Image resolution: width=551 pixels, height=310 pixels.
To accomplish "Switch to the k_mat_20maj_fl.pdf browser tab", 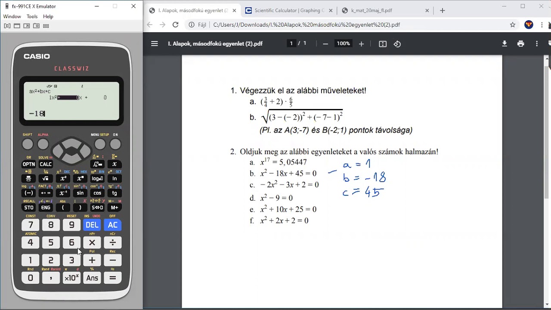I will coord(386,10).
